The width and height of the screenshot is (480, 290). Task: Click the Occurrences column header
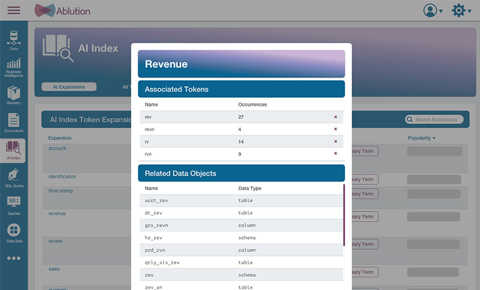[x=253, y=104]
